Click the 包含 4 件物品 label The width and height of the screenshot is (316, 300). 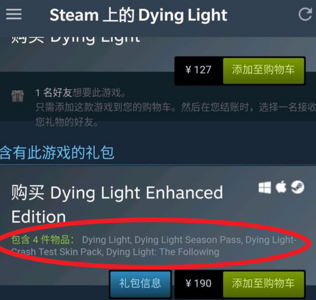click(43, 240)
